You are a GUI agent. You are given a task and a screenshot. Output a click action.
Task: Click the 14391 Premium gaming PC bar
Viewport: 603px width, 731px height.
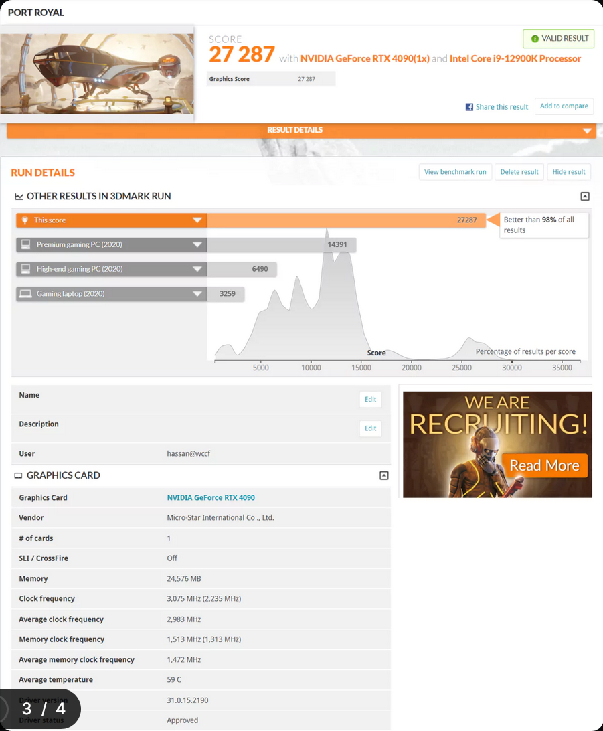click(x=282, y=245)
